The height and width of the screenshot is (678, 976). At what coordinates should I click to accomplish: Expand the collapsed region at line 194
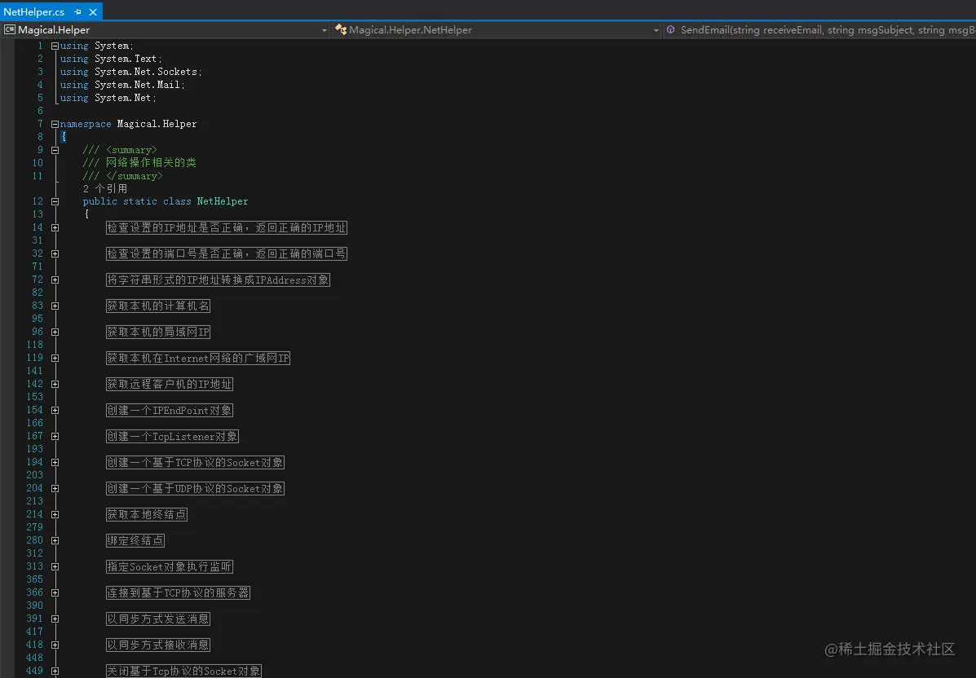click(x=55, y=463)
